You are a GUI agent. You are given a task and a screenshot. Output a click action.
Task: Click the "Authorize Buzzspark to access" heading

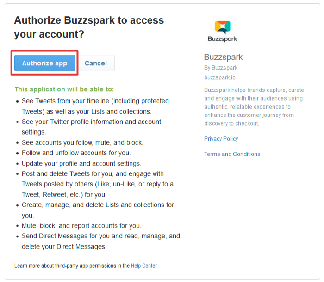tap(89, 20)
